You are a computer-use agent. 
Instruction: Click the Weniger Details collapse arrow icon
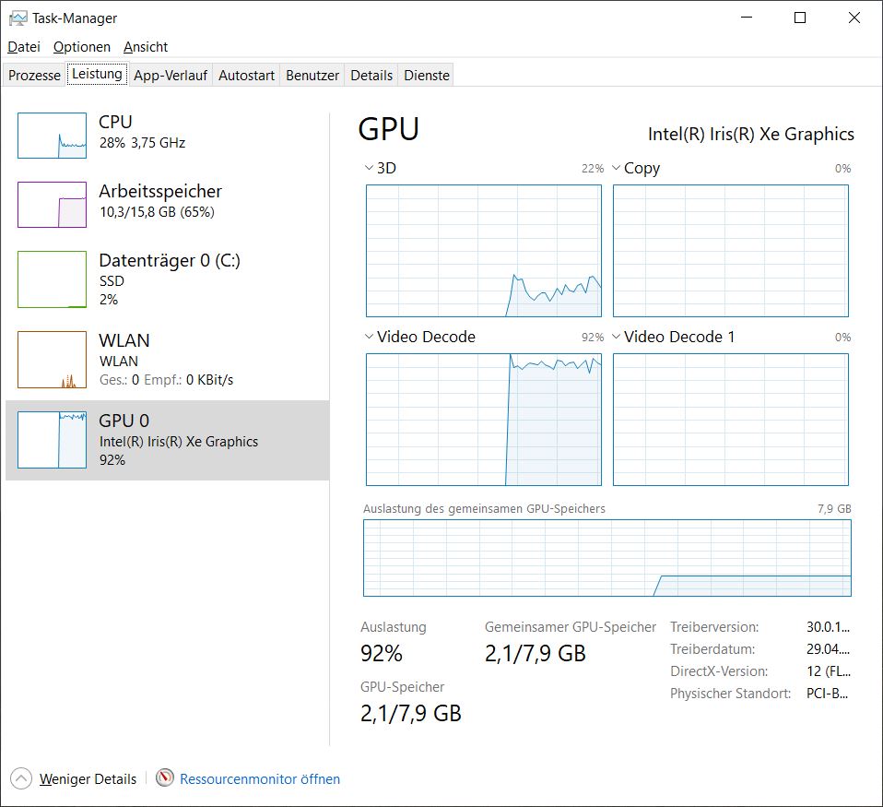22,778
